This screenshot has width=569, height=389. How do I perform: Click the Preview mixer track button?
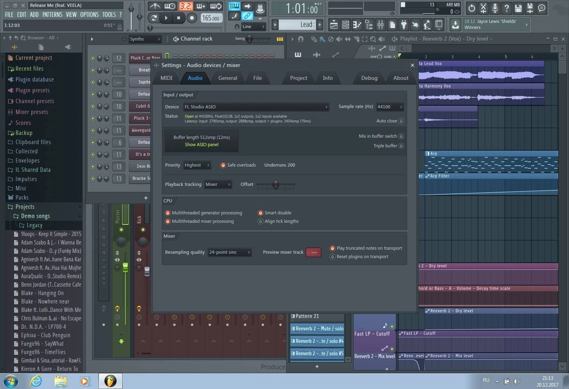click(313, 252)
